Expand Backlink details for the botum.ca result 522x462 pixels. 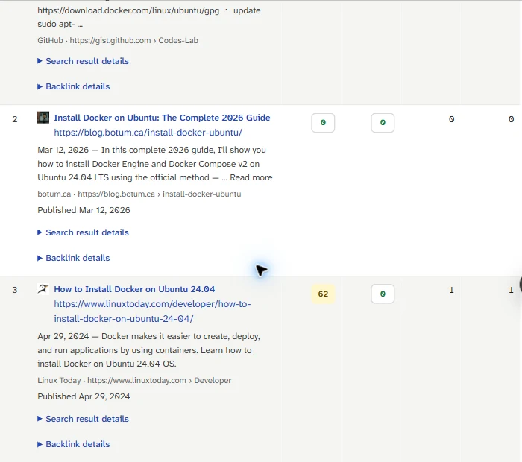point(74,258)
